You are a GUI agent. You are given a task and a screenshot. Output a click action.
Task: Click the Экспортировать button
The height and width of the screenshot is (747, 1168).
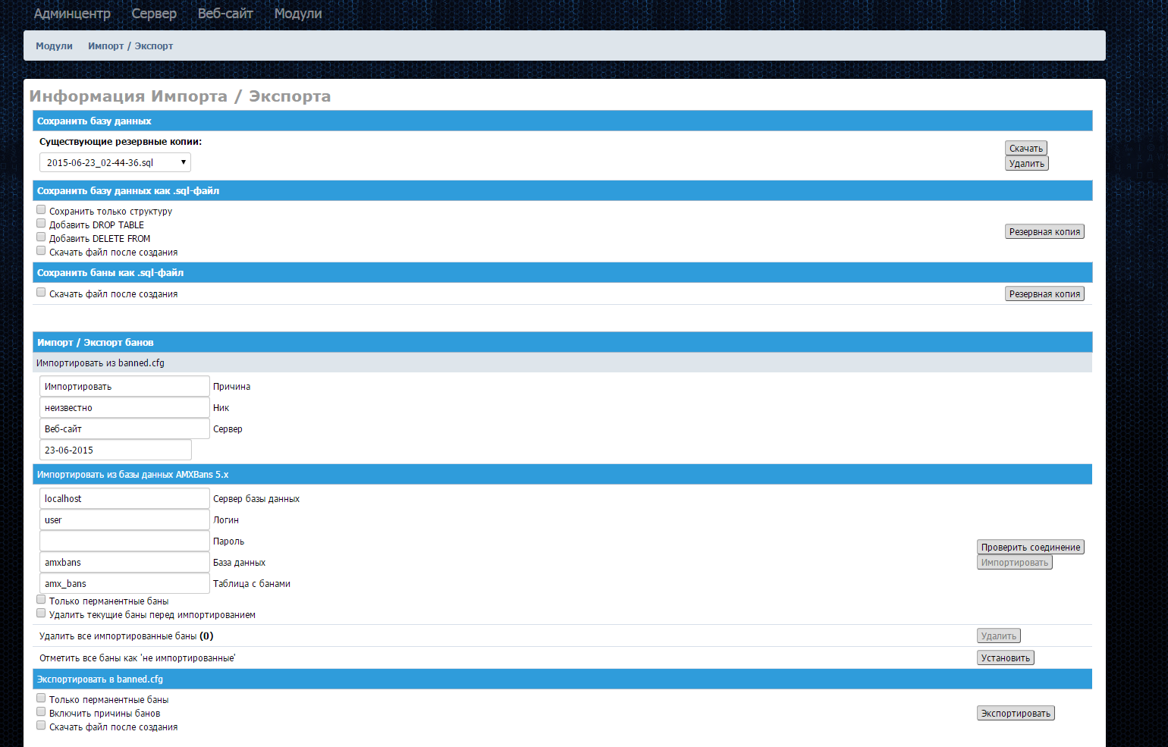click(1016, 714)
